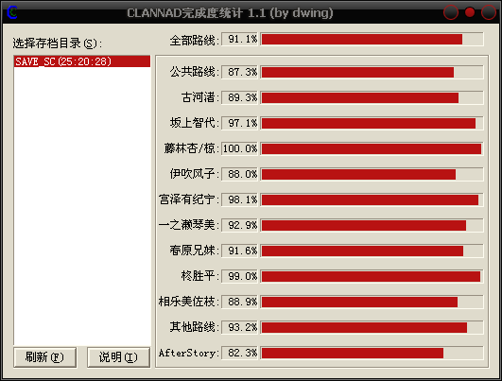This screenshot has height=381, width=502.
Task: Click the 古河渚 progress bar
Action: click(x=372, y=97)
